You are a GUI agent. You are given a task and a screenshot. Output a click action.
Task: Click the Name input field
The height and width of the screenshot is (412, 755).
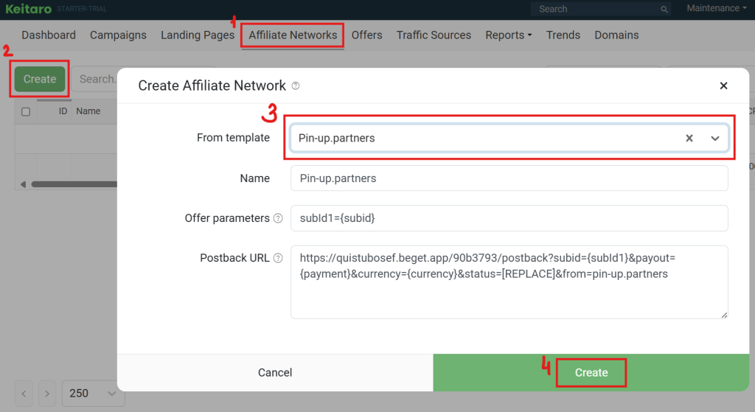point(509,178)
